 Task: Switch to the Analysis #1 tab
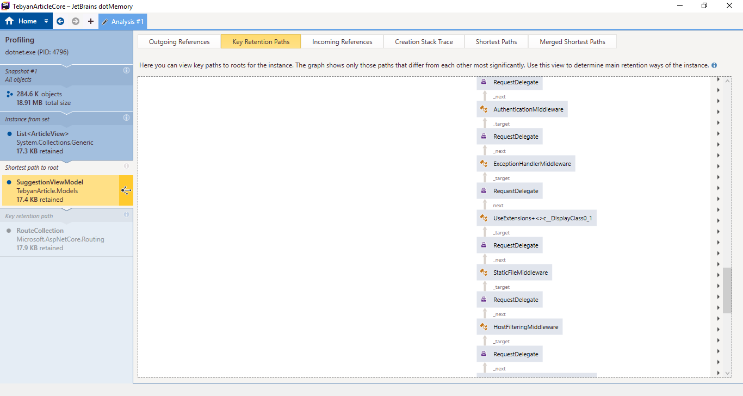[x=123, y=22]
